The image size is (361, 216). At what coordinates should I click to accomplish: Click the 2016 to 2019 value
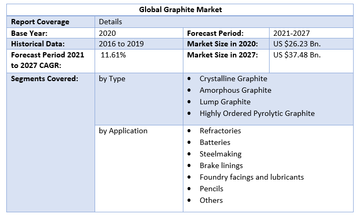121,44
